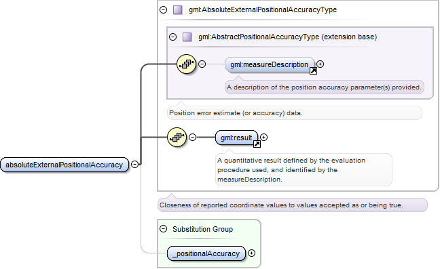Expand the gml:result element with plus
The height and width of the screenshot is (269, 440).
(263, 137)
